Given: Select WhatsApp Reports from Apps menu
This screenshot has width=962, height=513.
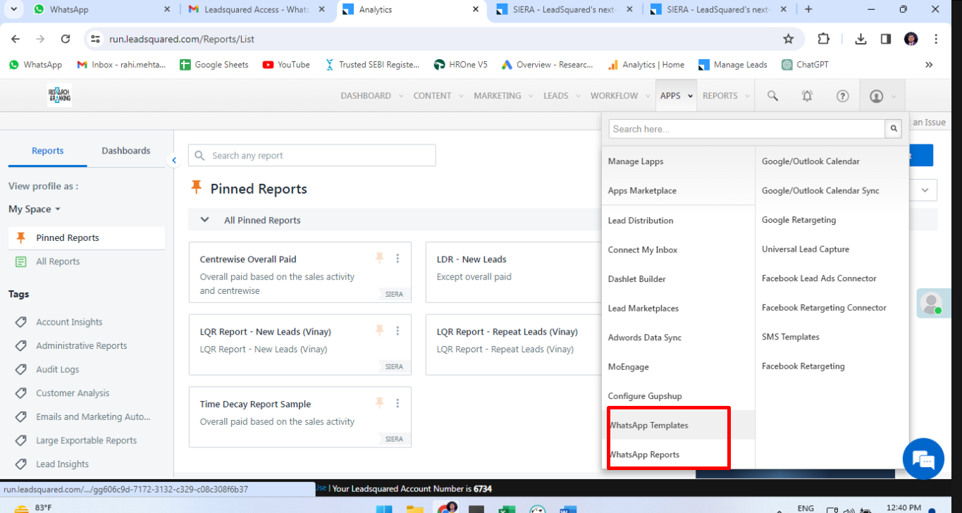Looking at the screenshot, I should (644, 455).
